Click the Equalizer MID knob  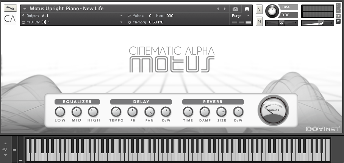tap(77, 112)
